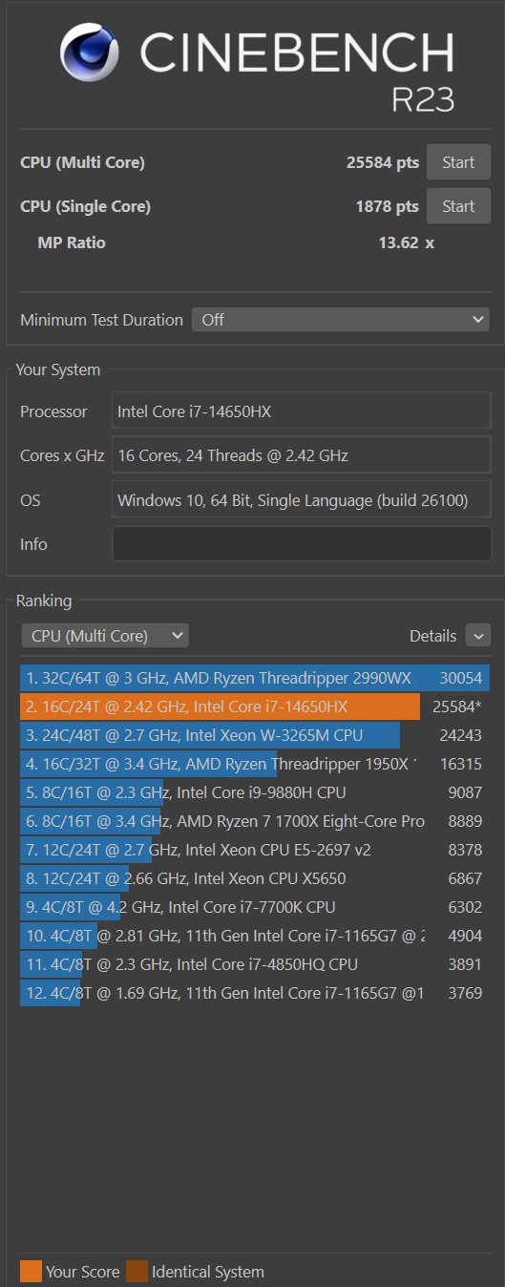This screenshot has height=1287, width=505.
Task: Select the OS information field
Action: [x=302, y=500]
